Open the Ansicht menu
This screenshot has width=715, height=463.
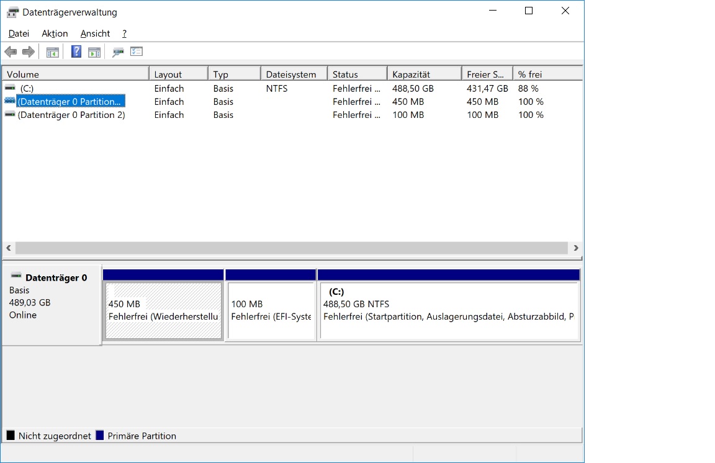(x=96, y=34)
